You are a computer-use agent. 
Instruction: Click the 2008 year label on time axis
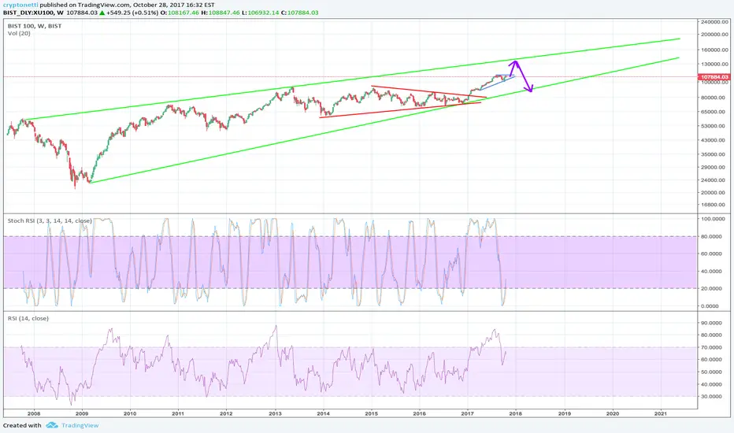coord(34,413)
